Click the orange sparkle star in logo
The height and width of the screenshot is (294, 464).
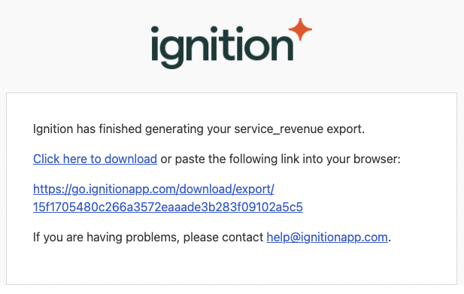tap(300, 29)
